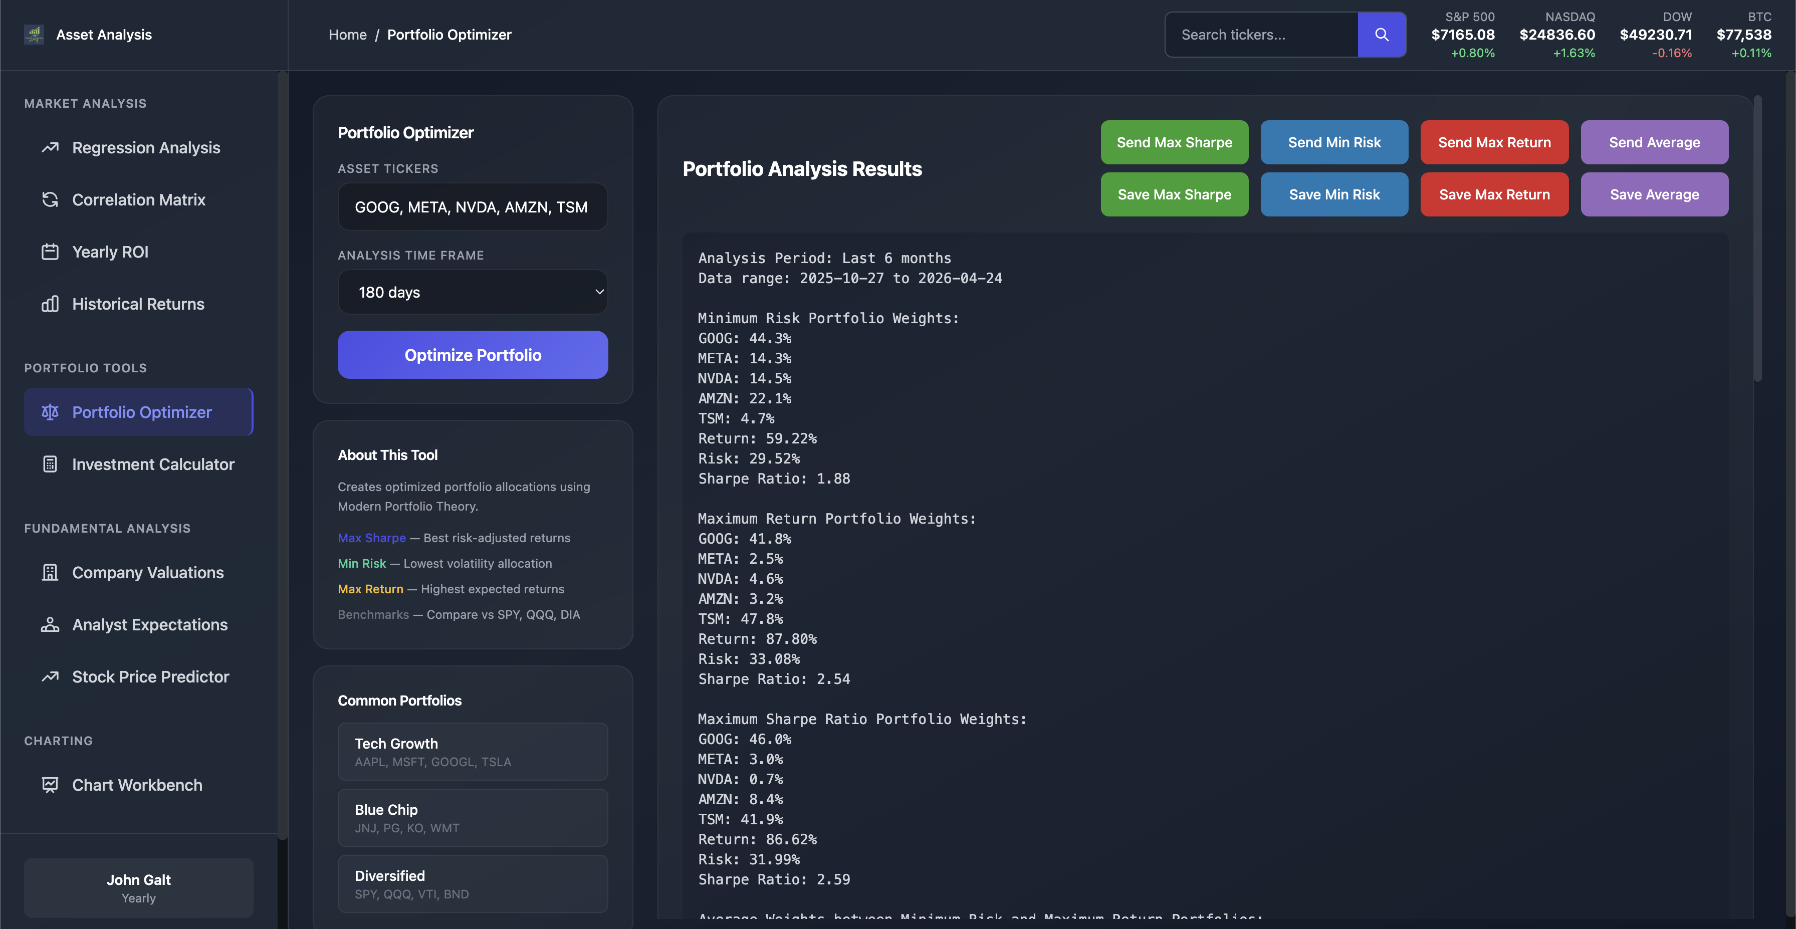
Task: Click Save Average button
Action: tap(1654, 194)
